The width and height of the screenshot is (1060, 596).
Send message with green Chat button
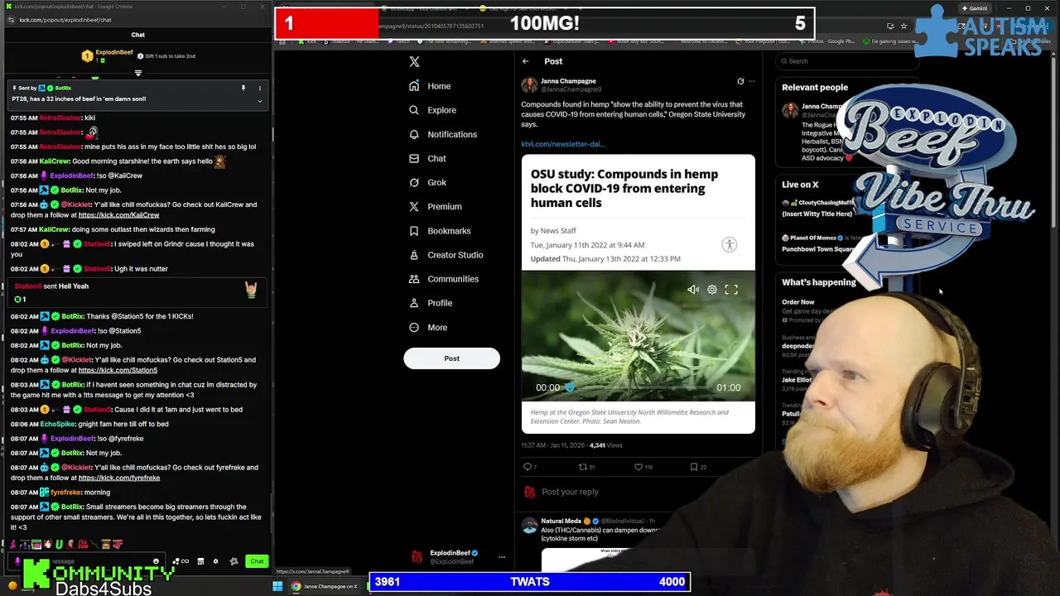click(x=257, y=561)
